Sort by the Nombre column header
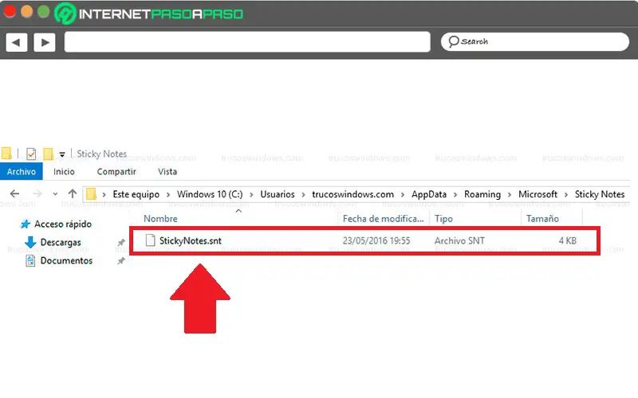The image size is (638, 398). 160,218
